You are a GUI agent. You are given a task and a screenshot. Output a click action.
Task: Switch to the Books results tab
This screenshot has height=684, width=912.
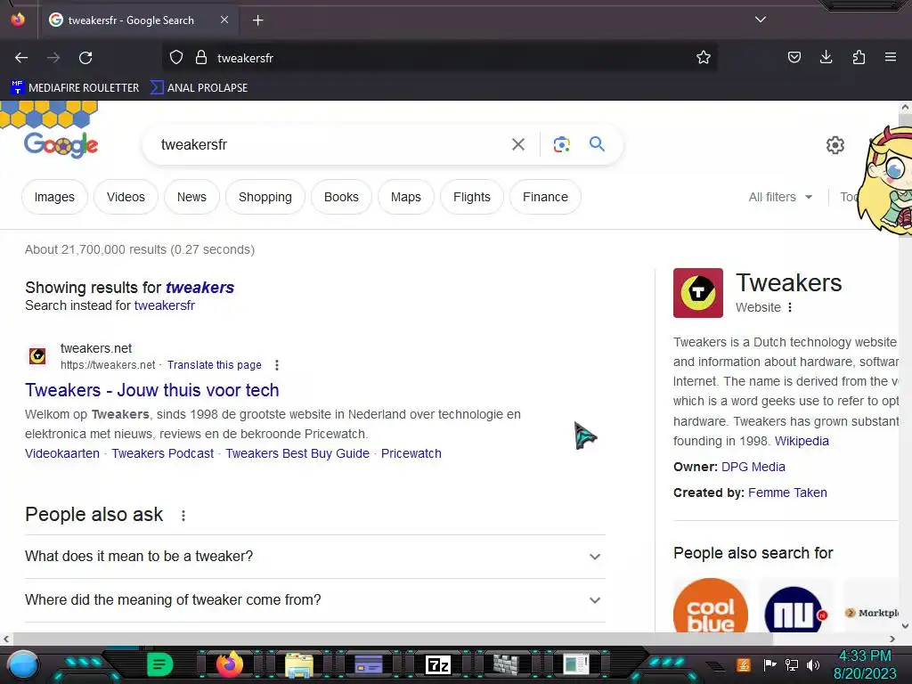[341, 197]
